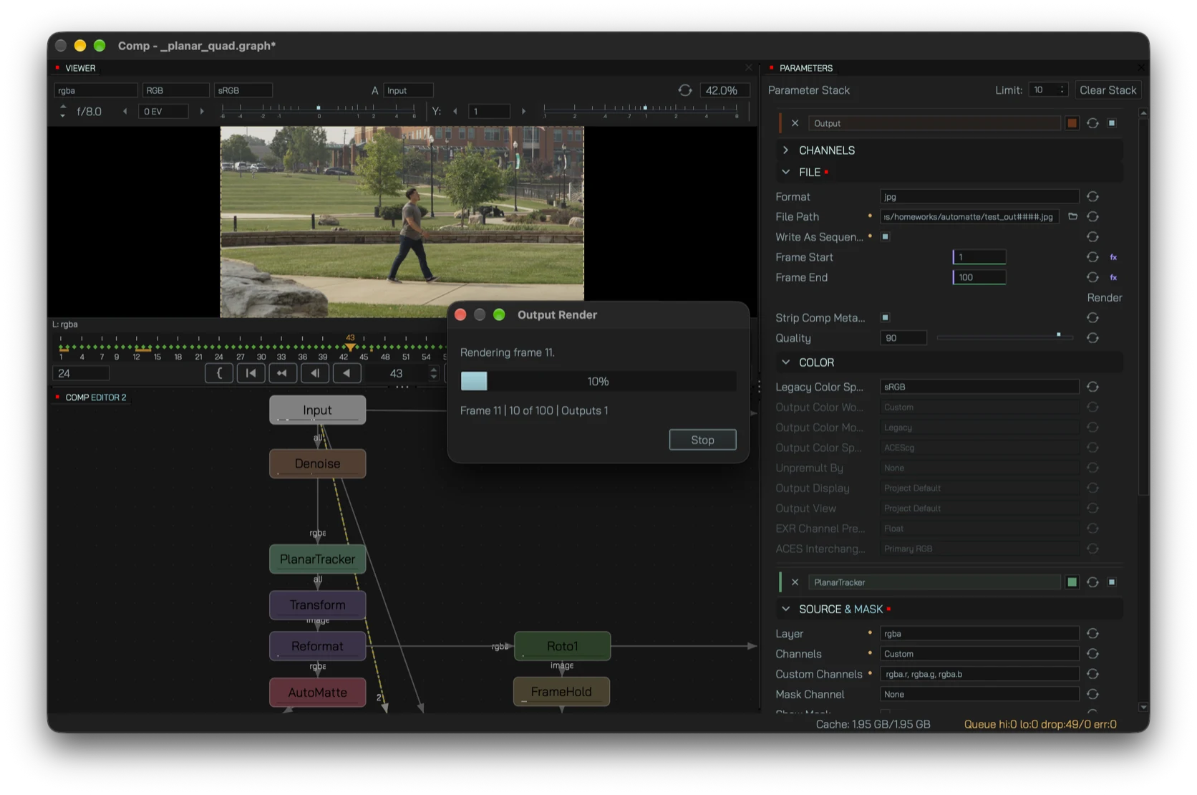Reset the Legacy Color Space parameter
The height and width of the screenshot is (795, 1197).
coord(1092,387)
